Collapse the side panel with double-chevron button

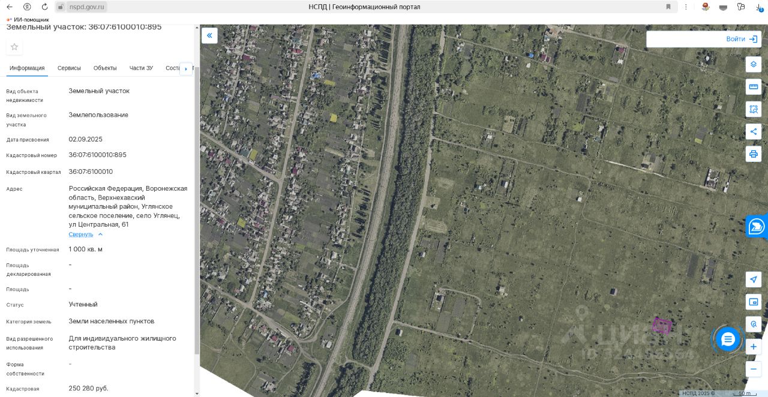tap(209, 35)
